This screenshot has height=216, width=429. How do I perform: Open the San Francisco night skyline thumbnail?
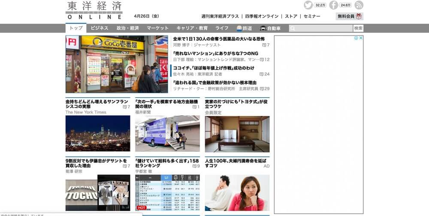click(x=98, y=133)
